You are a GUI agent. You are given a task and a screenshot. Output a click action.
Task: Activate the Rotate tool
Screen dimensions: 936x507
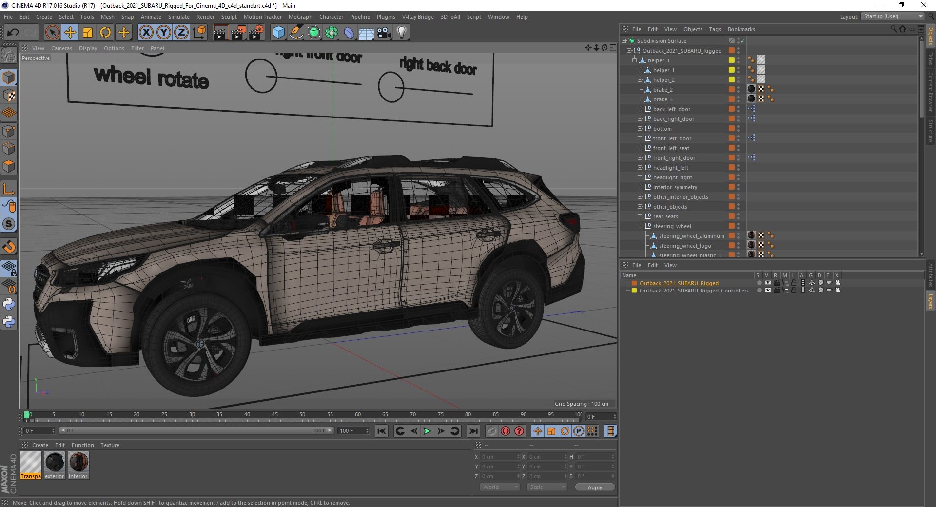pyautogui.click(x=105, y=33)
